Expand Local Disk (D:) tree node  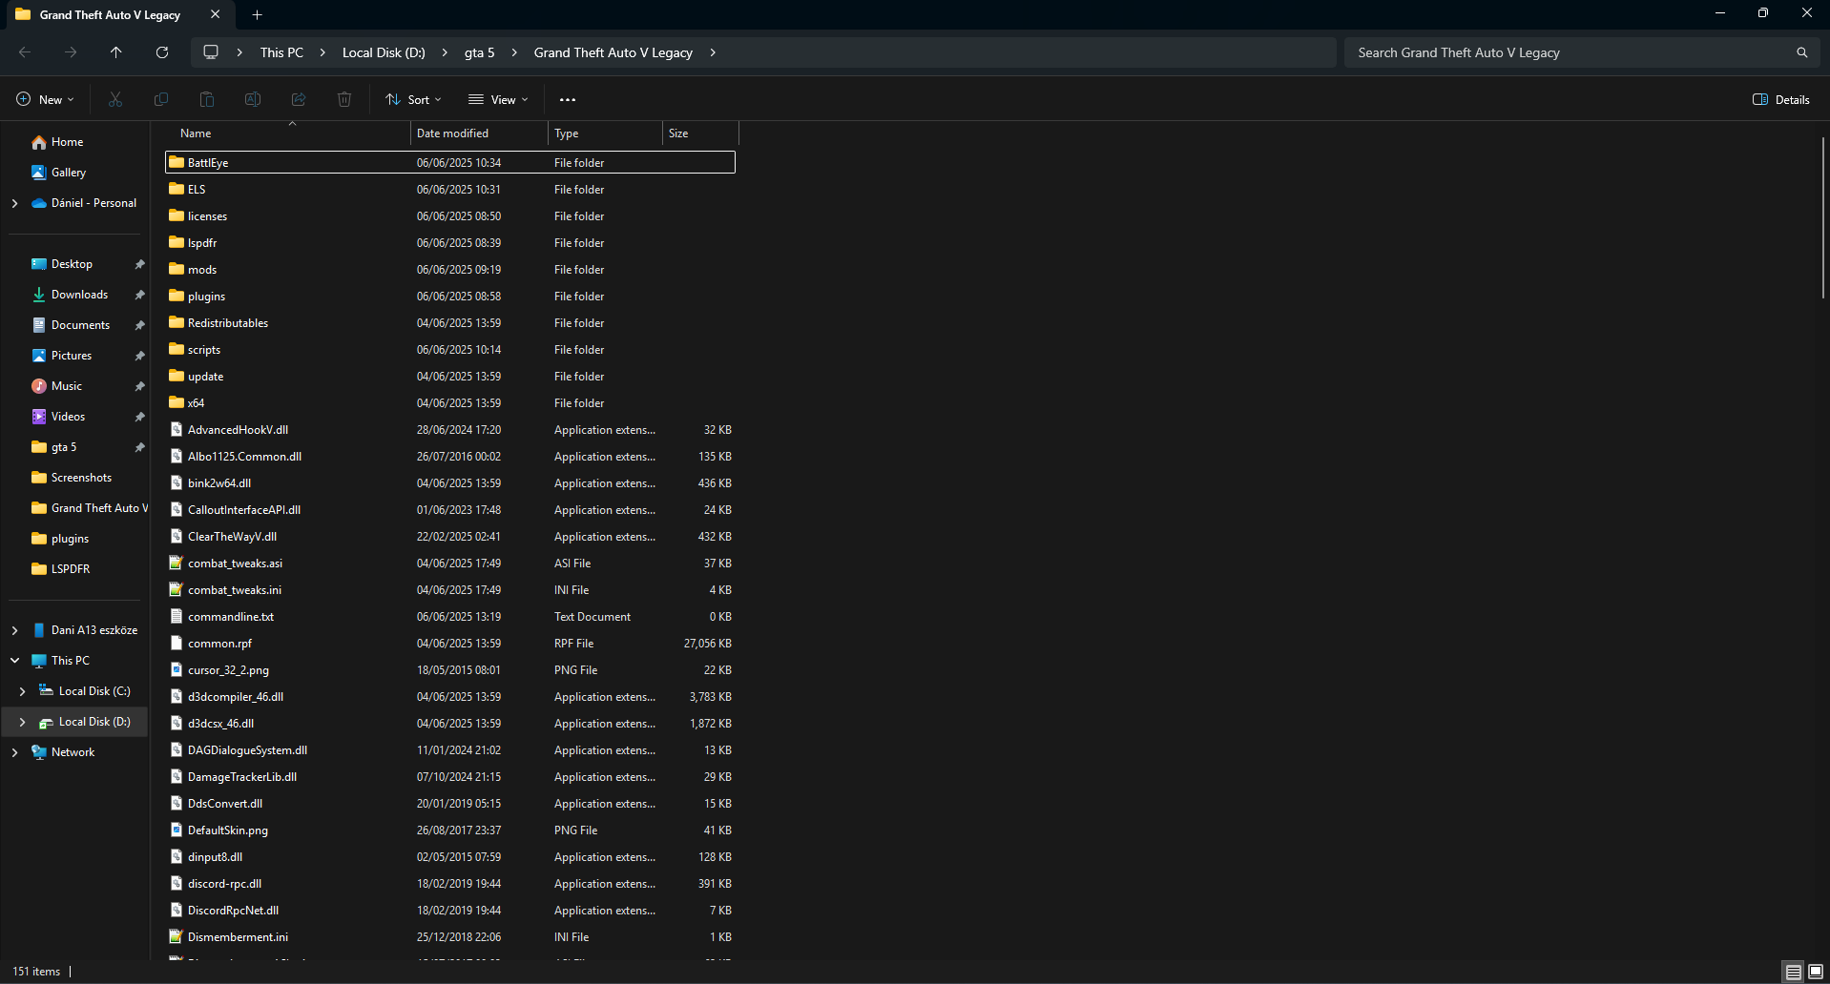click(x=22, y=722)
